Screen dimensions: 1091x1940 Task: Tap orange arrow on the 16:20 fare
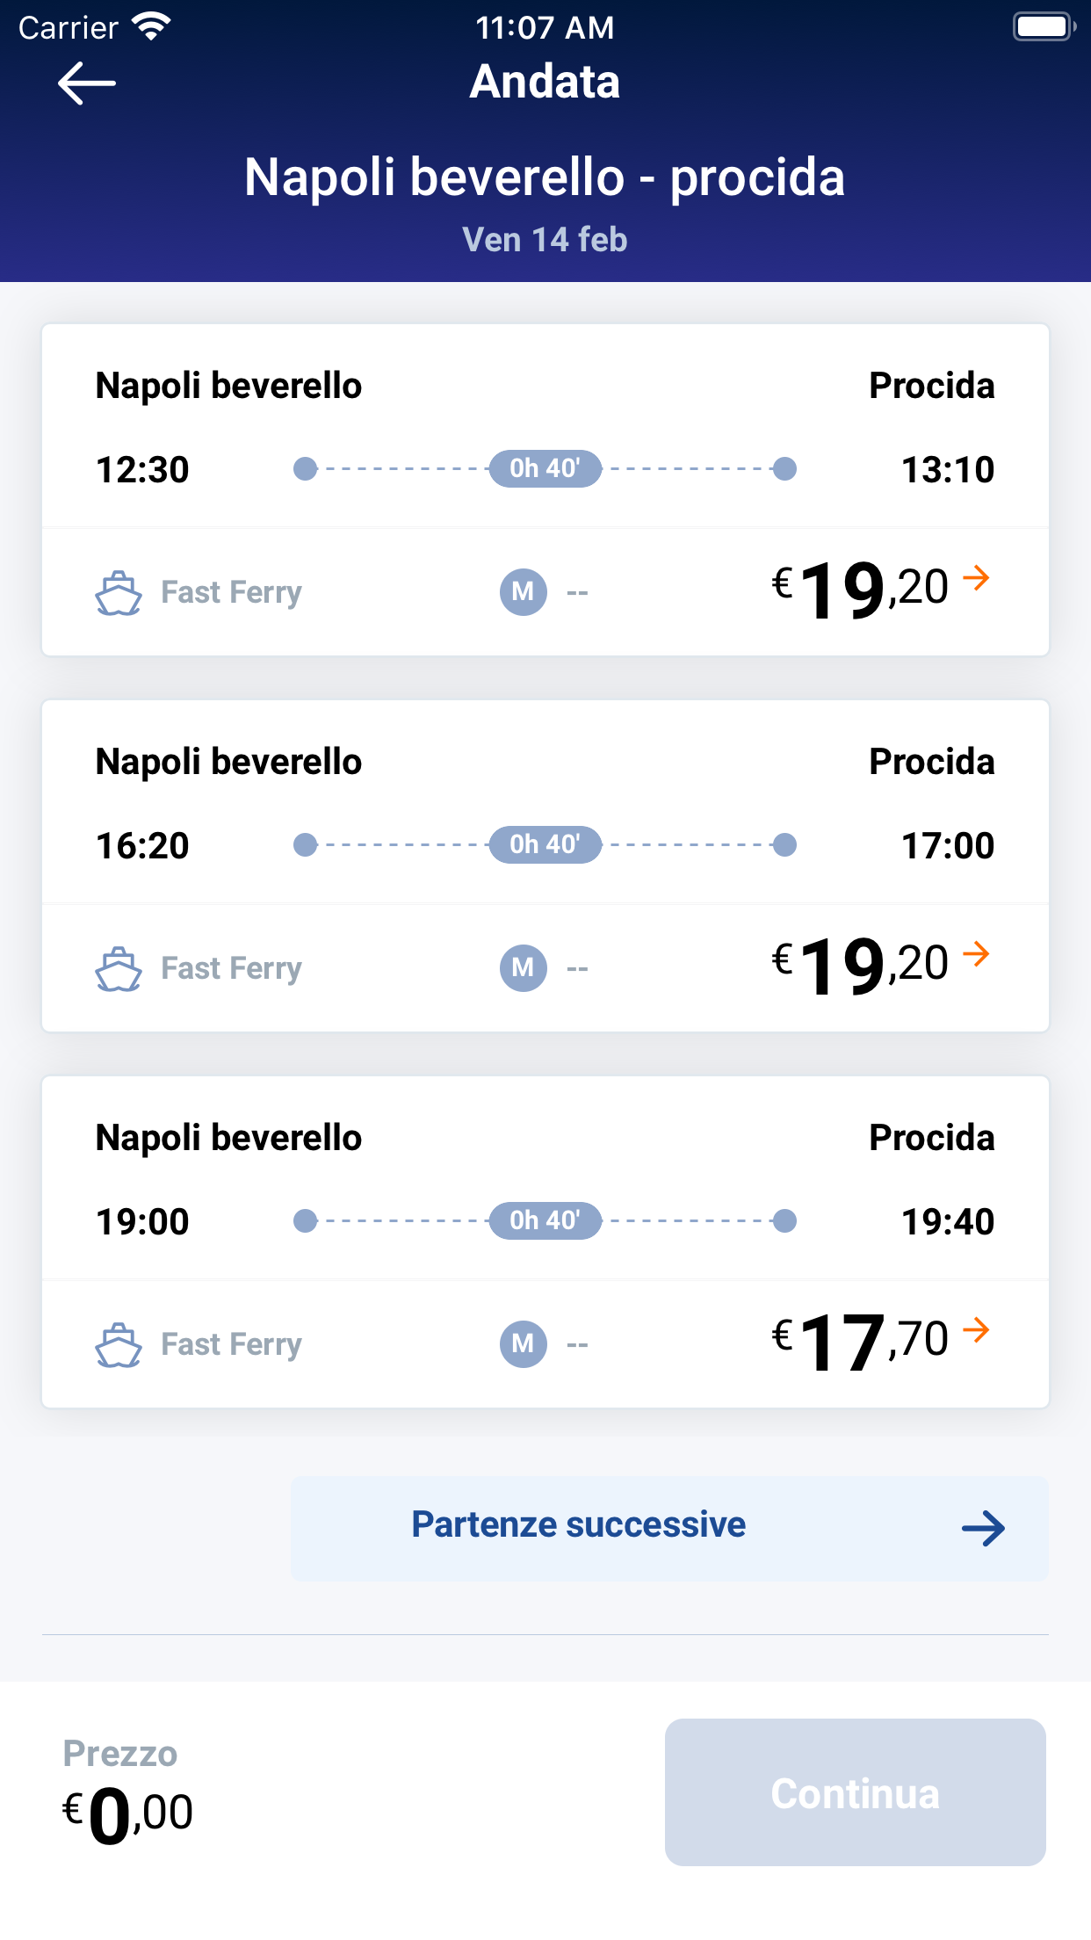[x=976, y=954]
